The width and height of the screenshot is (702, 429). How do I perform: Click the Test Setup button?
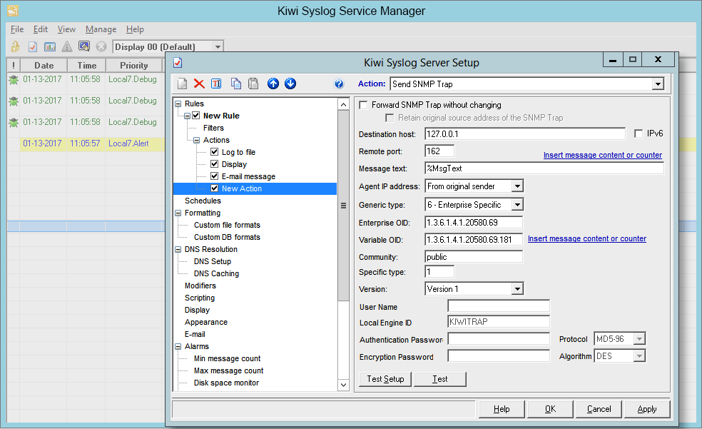tap(385, 379)
